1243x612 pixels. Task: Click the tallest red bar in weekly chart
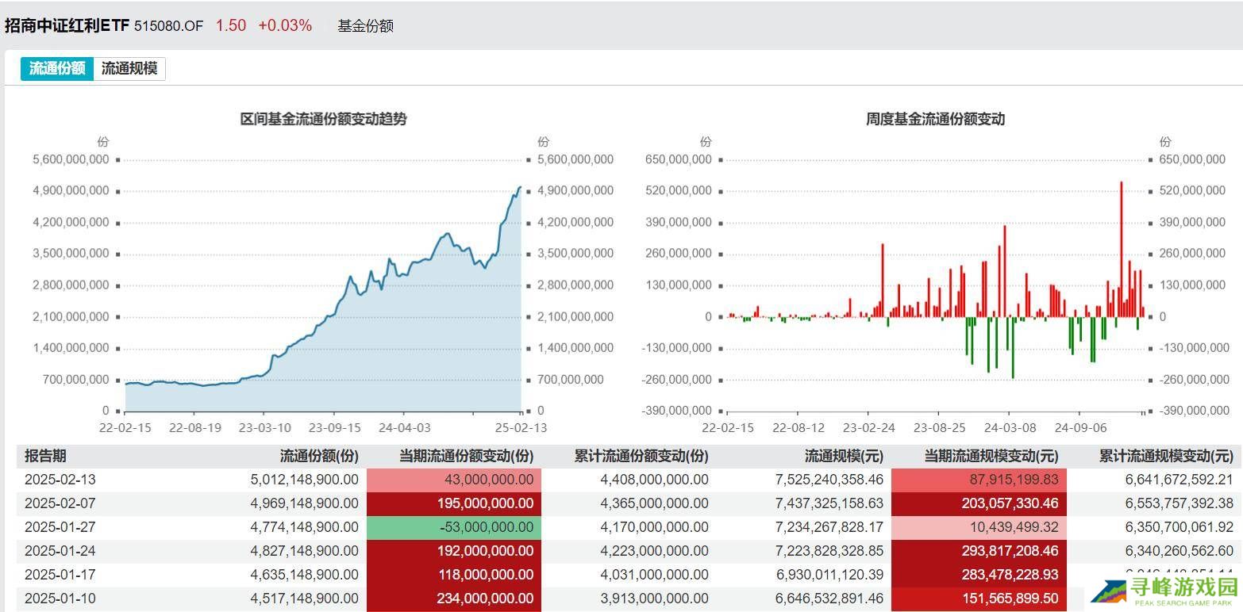tap(1121, 250)
